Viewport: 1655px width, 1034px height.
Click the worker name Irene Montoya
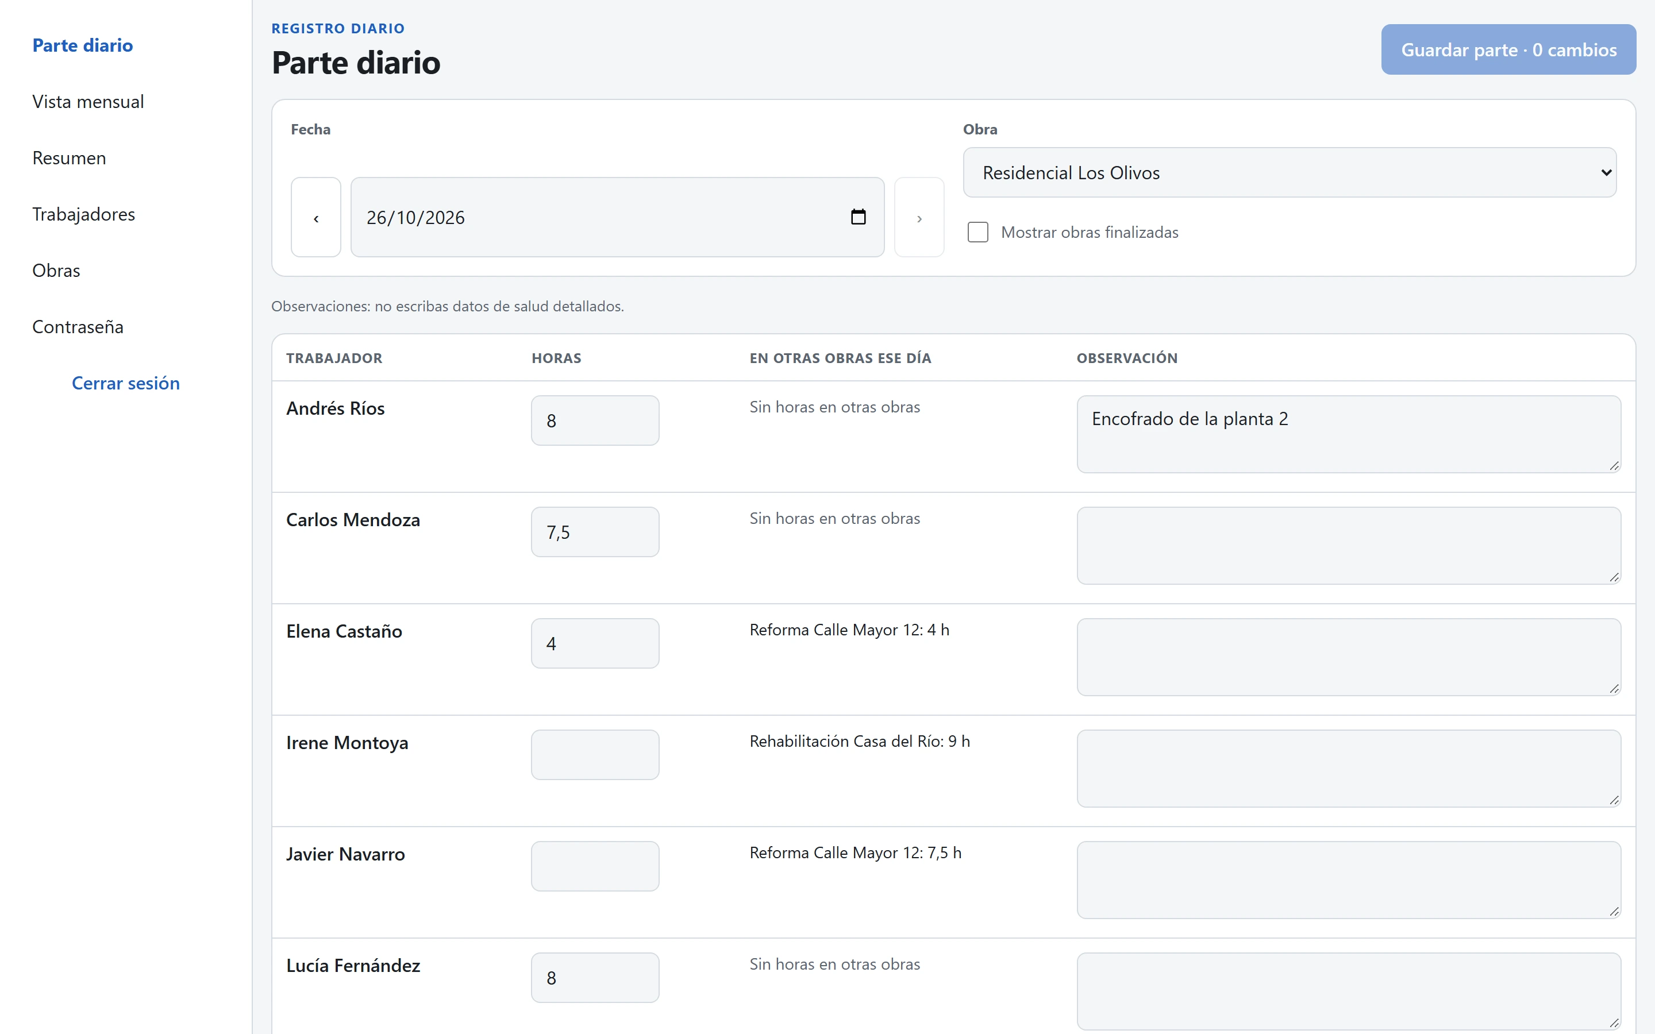[x=347, y=743]
